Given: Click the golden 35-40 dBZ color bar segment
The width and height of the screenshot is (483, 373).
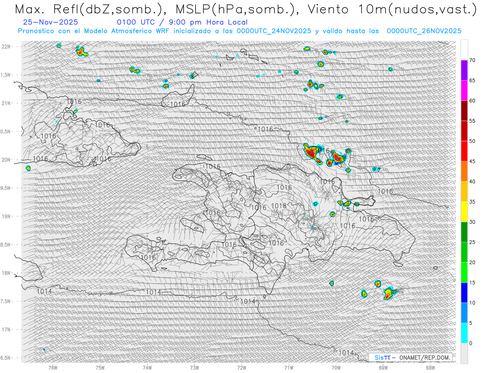Looking at the screenshot, I should coord(464,192).
